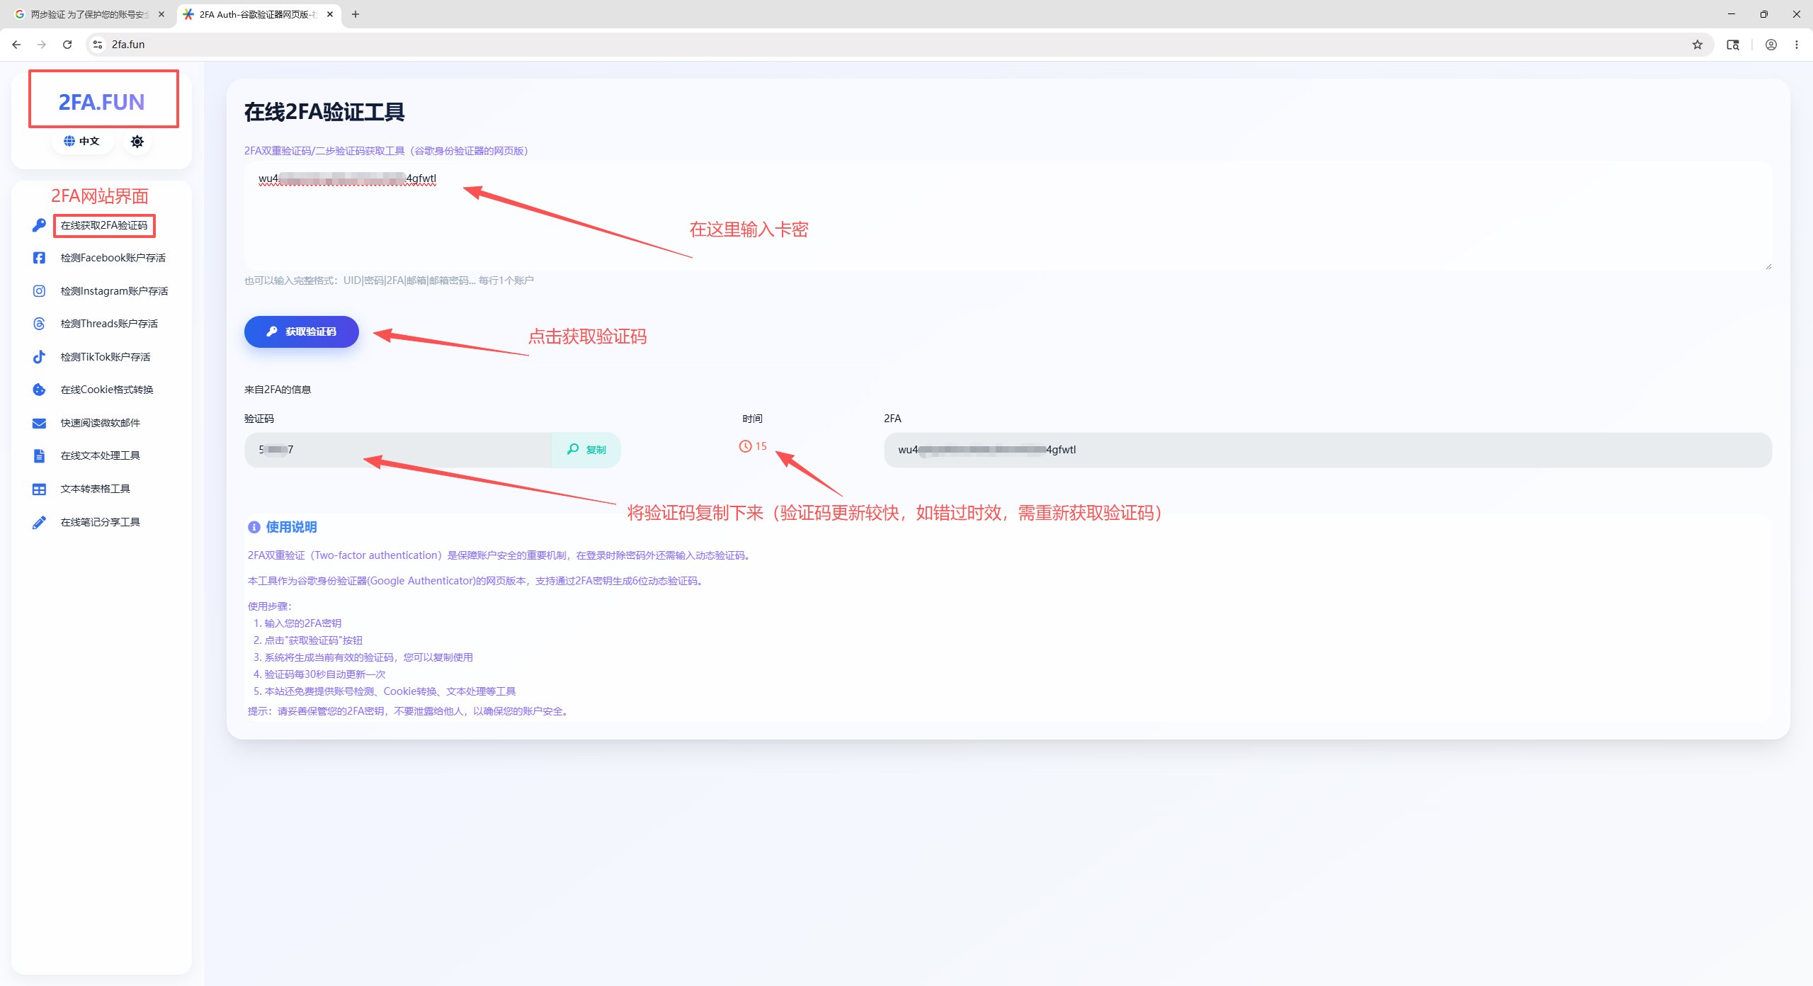Click the envelope icon for Microsoft mail reader
This screenshot has height=986, width=1813.
point(39,423)
